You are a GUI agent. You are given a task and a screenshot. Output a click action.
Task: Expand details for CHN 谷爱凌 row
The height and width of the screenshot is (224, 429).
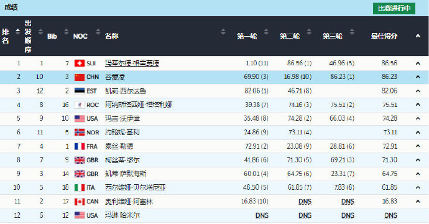[x=418, y=77]
